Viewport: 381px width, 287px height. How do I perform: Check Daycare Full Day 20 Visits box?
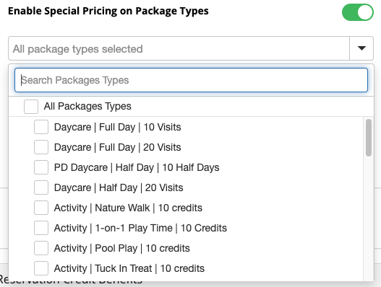(x=41, y=147)
